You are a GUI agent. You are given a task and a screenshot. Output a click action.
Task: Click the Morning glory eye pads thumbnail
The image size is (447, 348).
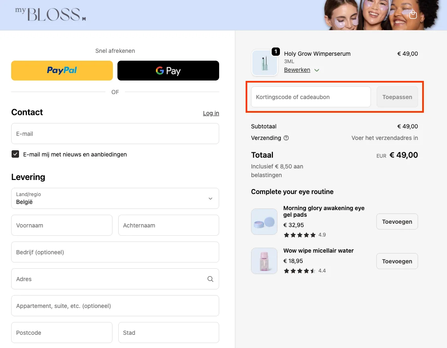(x=264, y=222)
